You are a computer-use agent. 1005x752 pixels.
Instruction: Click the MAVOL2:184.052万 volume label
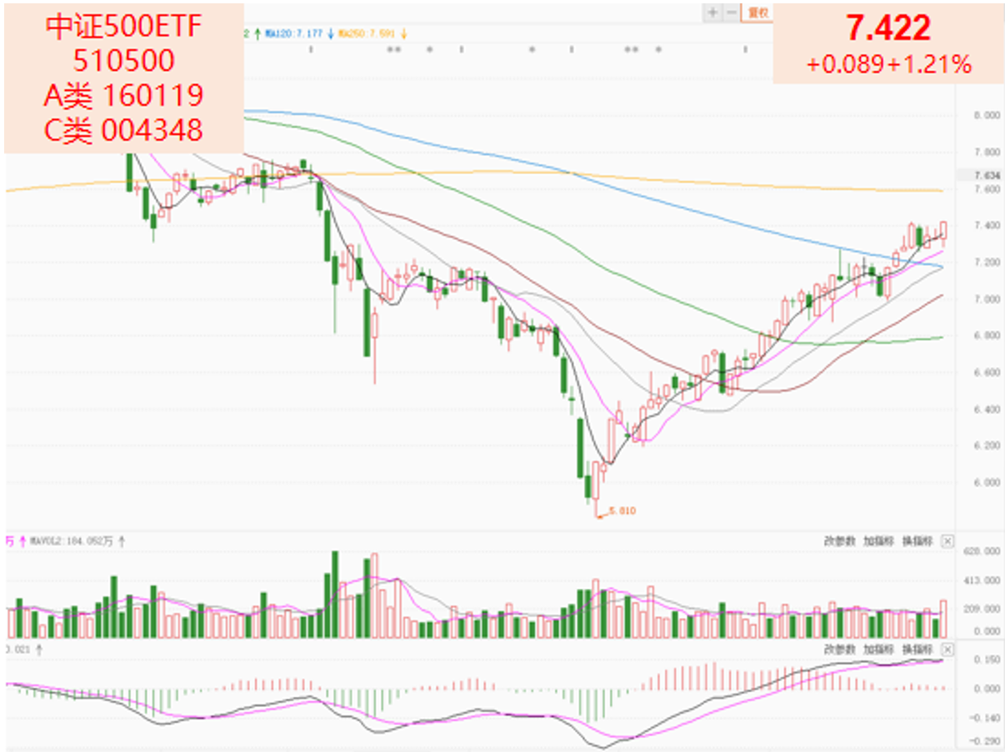[71, 541]
